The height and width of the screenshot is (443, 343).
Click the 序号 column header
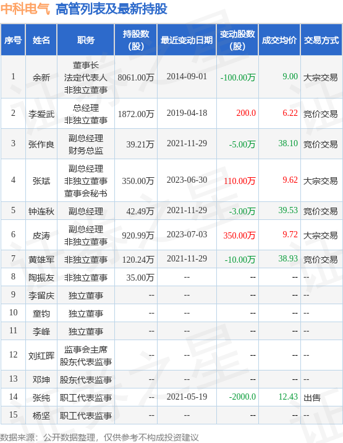(13, 40)
